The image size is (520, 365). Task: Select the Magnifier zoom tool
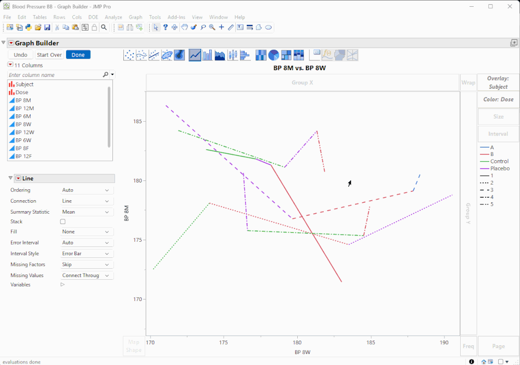[212, 27]
